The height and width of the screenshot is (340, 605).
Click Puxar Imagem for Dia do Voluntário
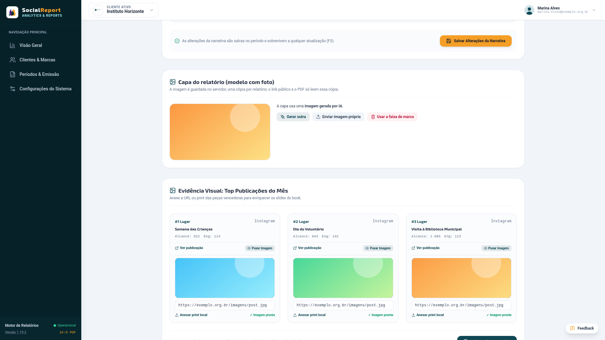click(378, 248)
